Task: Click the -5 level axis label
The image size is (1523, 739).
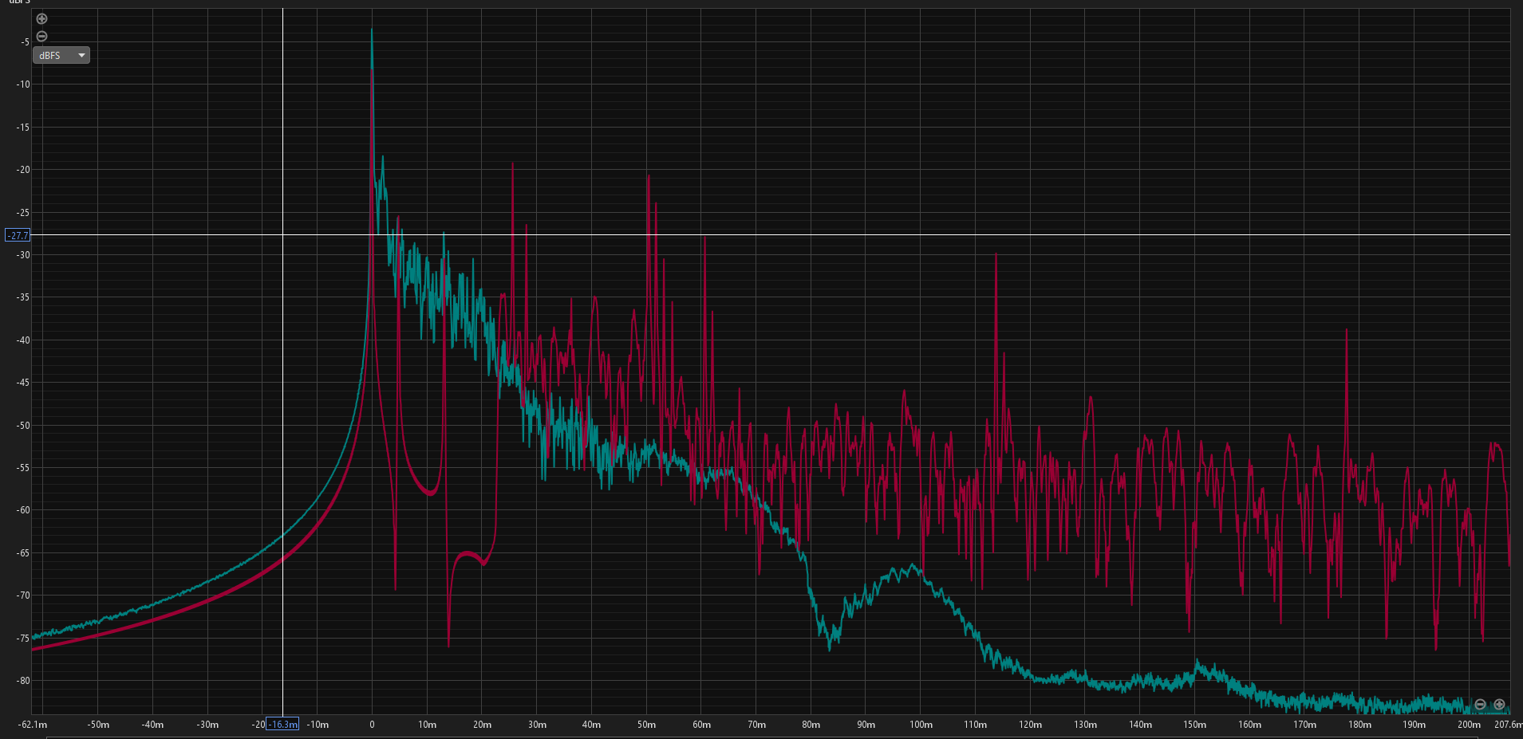Action: point(25,42)
